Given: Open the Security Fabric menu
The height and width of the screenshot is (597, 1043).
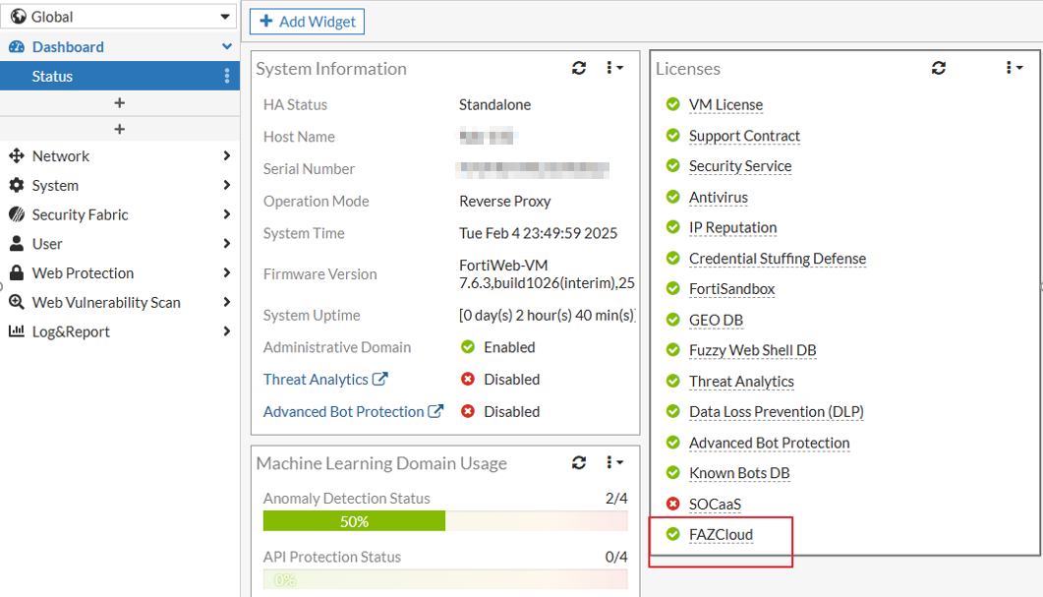Looking at the screenshot, I should (120, 214).
